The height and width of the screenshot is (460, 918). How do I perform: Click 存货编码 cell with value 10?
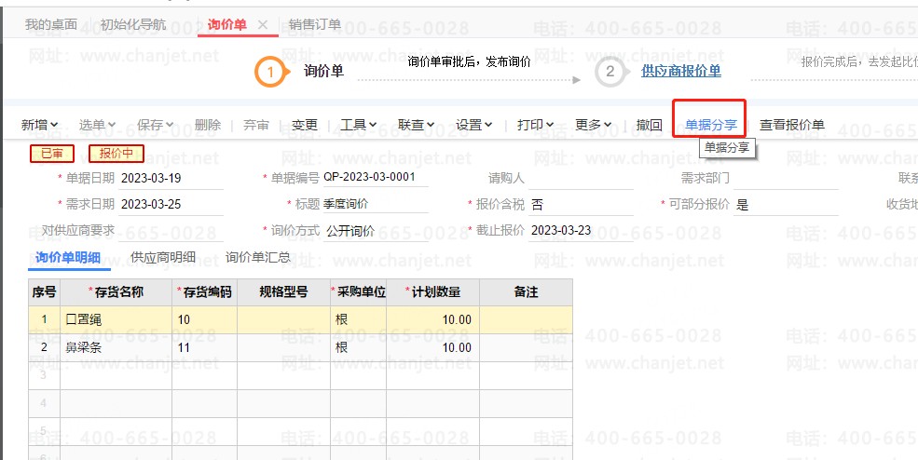[204, 319]
